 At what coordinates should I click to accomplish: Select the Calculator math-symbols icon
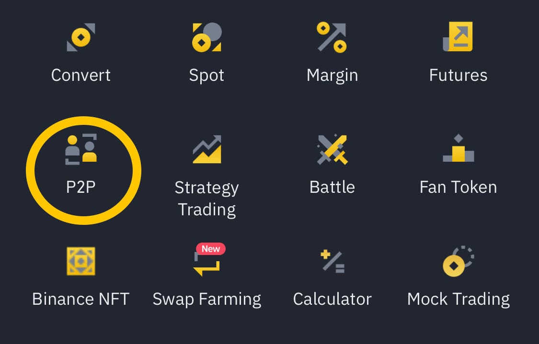point(333,261)
